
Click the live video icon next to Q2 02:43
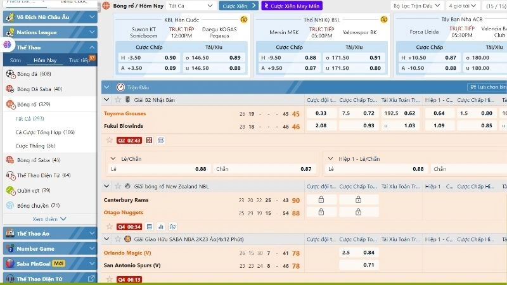(x=149, y=140)
